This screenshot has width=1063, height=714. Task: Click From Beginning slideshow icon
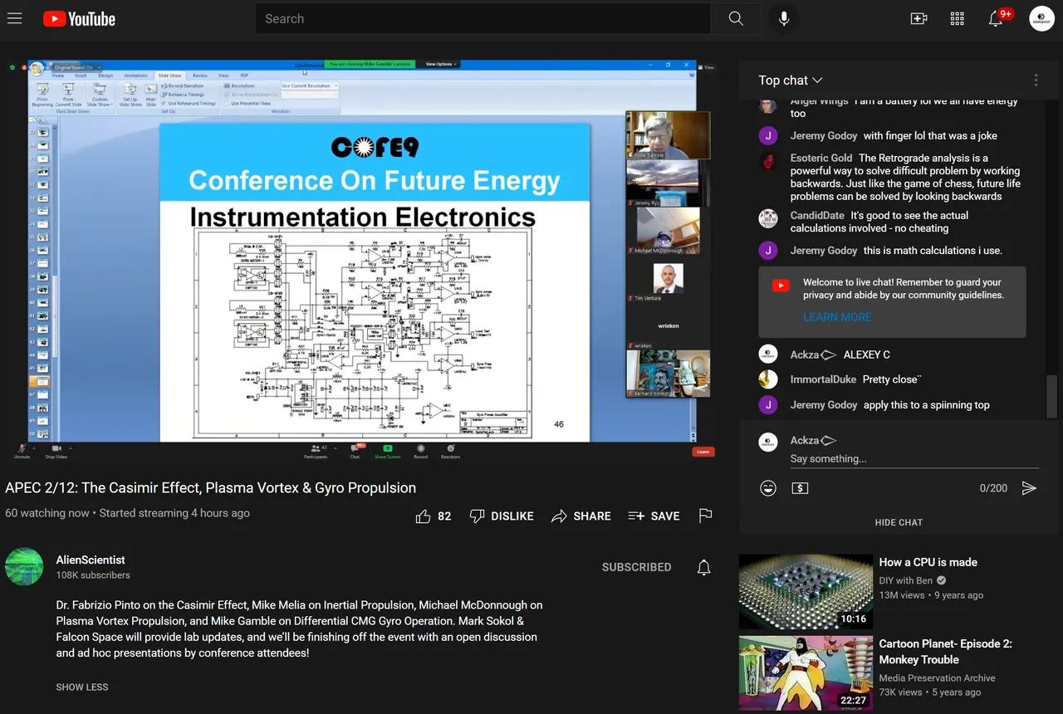pos(42,95)
